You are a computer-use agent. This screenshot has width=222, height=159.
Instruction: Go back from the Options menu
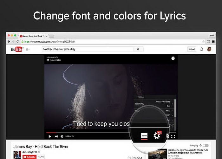click(x=136, y=97)
